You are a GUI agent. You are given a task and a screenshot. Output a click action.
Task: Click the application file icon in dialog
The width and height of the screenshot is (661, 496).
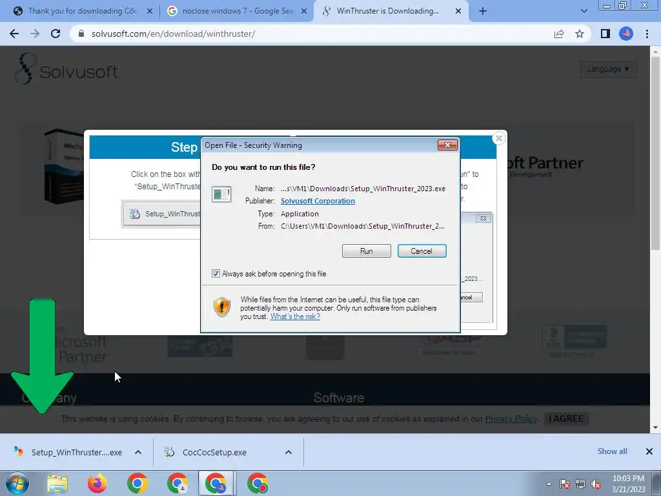(x=221, y=194)
